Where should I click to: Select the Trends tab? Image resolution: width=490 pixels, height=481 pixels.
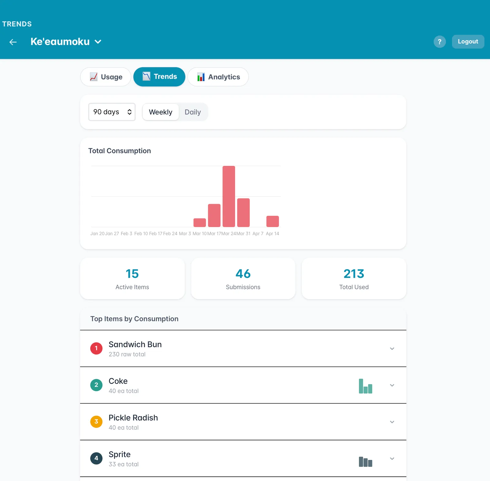coord(159,77)
